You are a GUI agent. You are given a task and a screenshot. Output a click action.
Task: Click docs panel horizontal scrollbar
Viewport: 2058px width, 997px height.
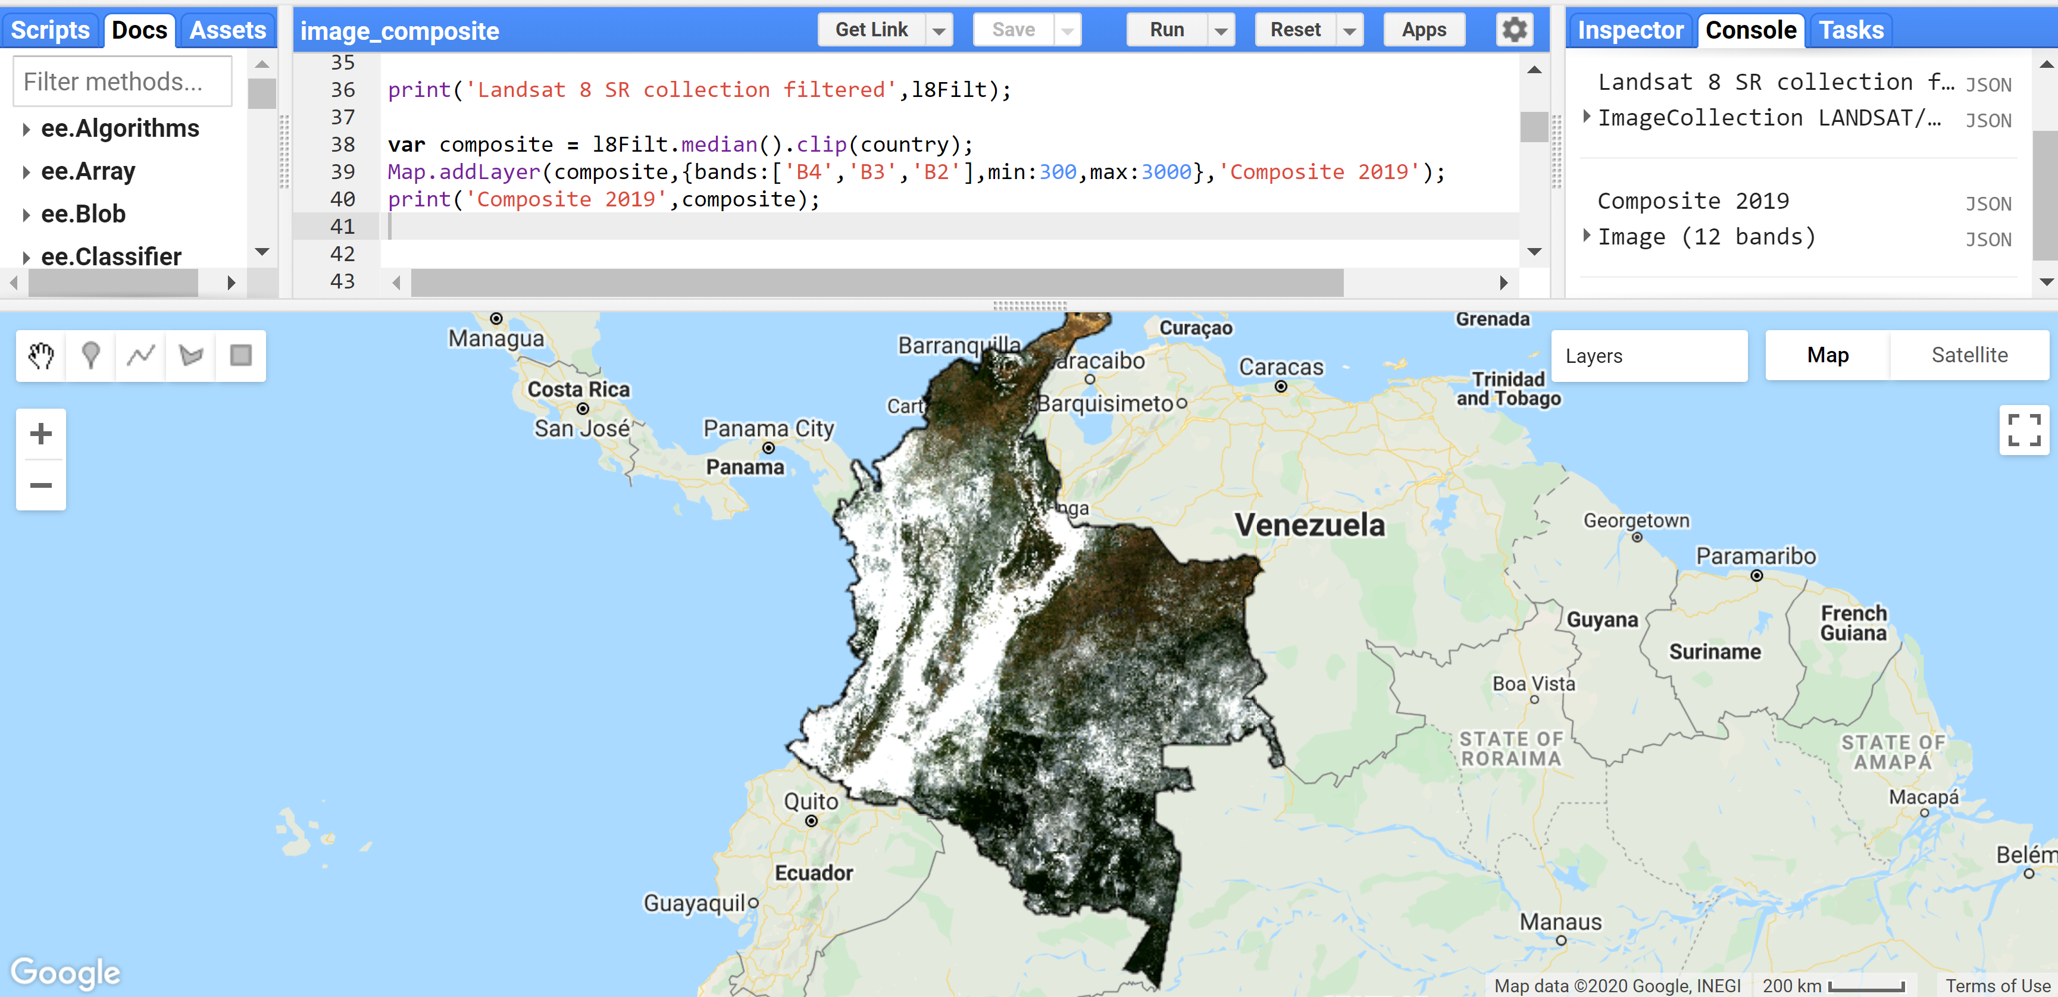point(112,283)
